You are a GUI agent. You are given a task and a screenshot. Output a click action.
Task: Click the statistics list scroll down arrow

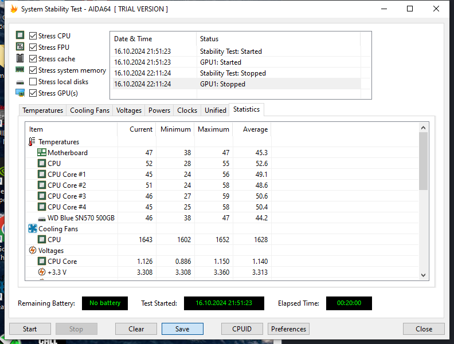[423, 275]
